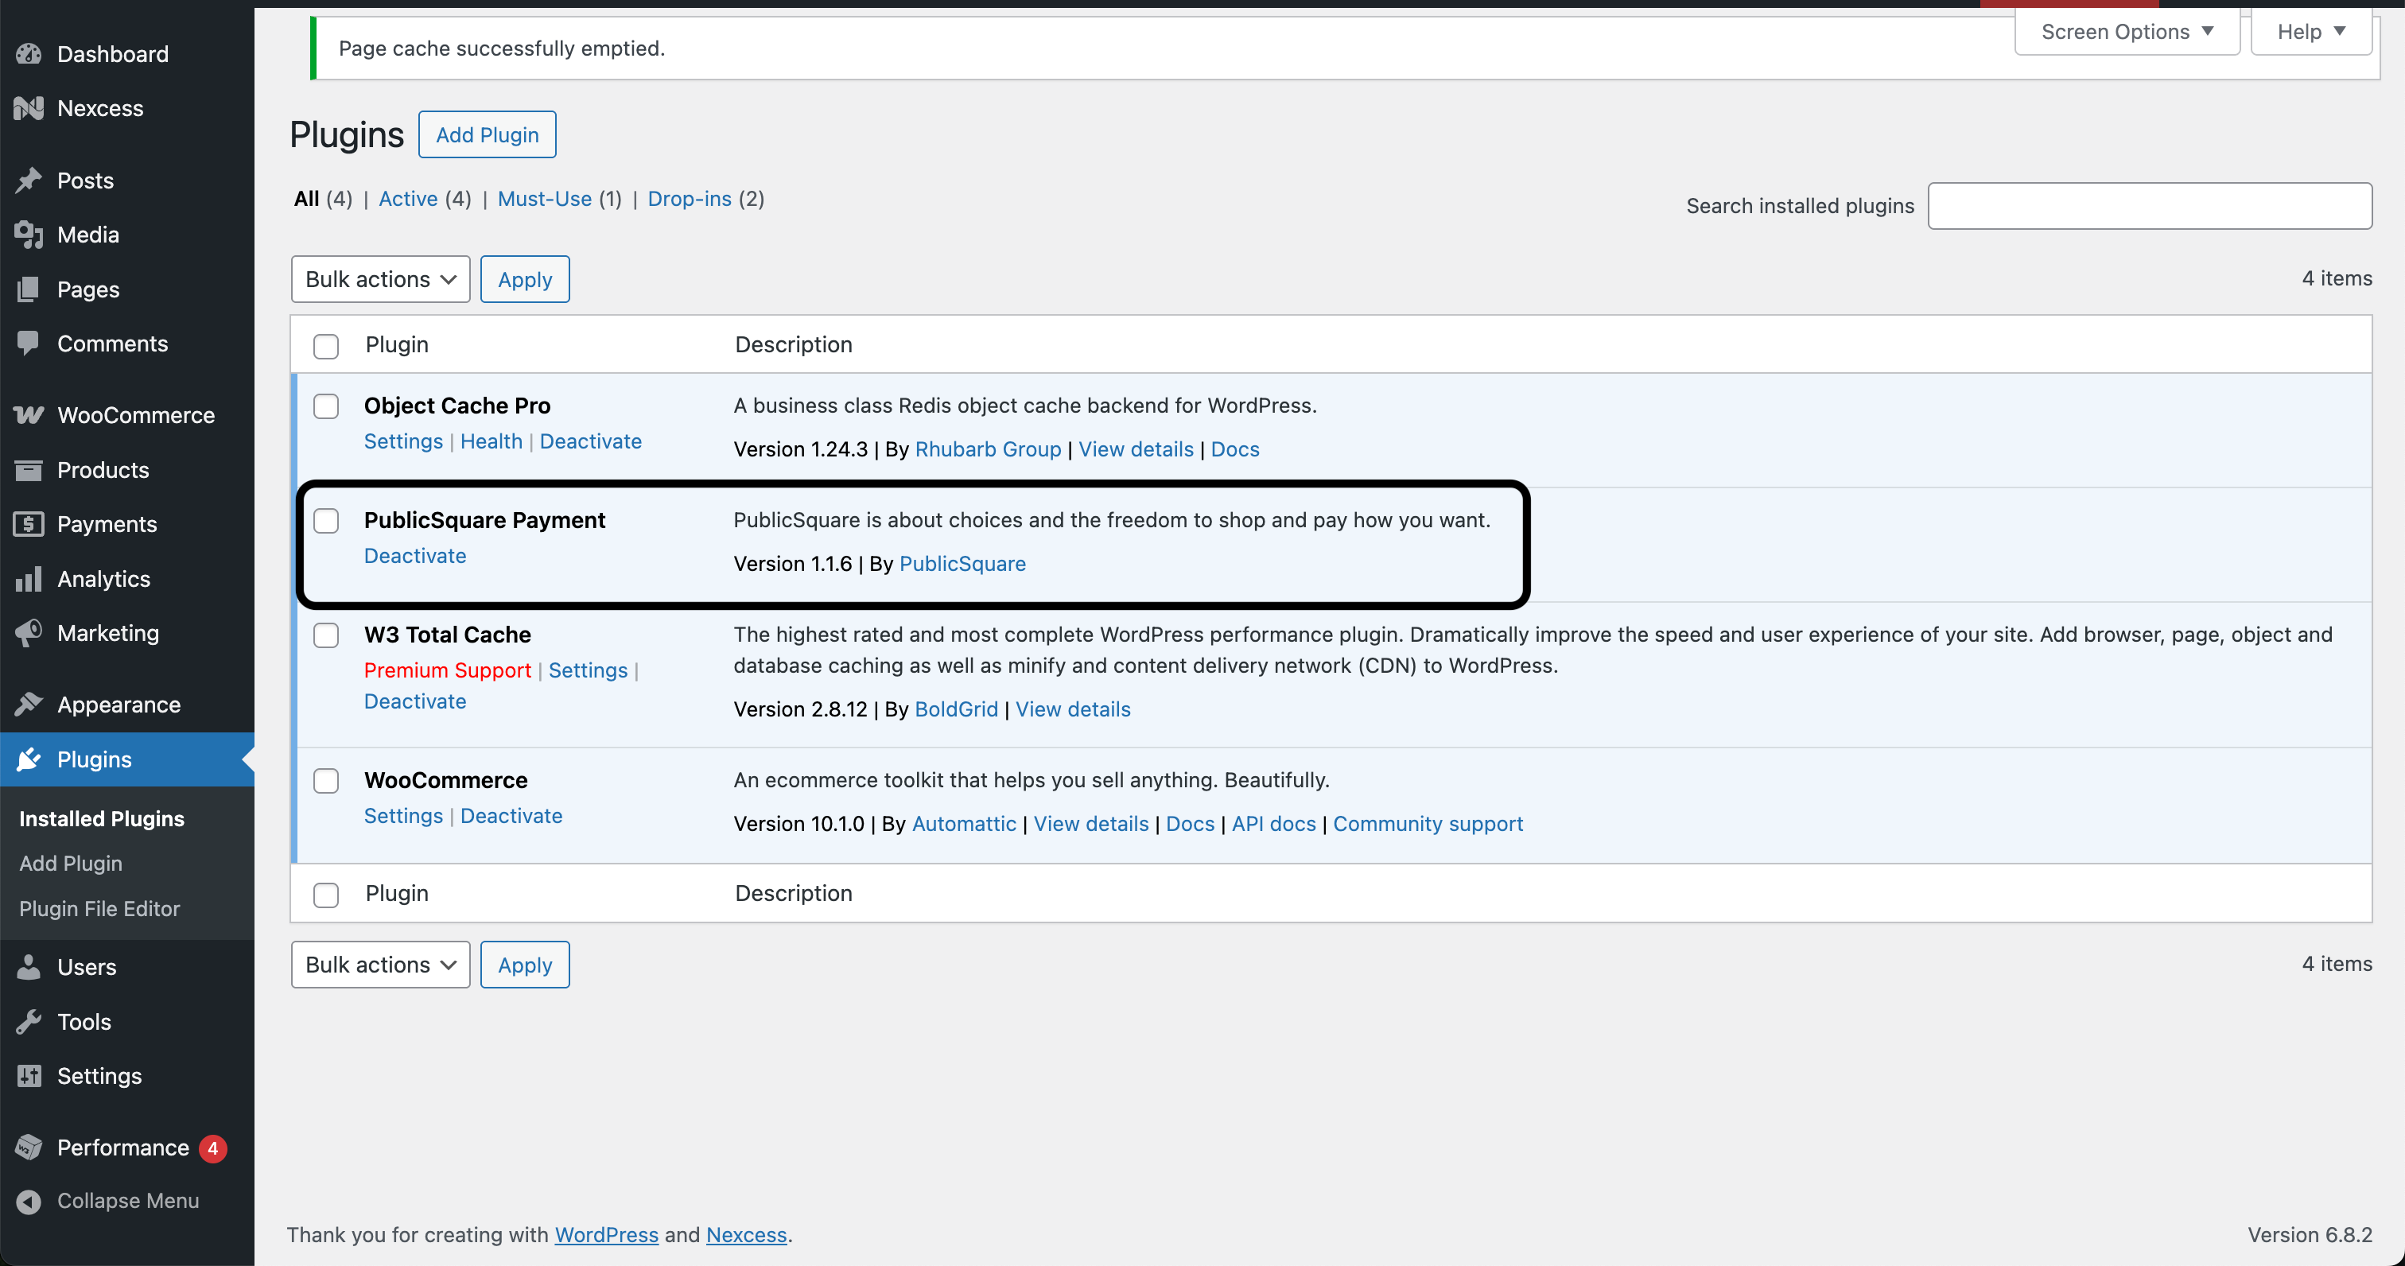2405x1266 pixels.
Task: Click the Products archive box icon
Action: [x=28, y=470]
